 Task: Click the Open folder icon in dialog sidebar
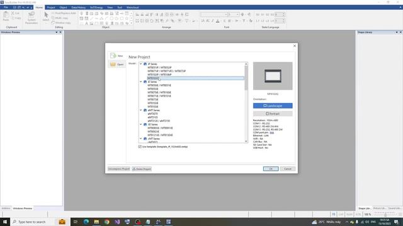click(113, 64)
